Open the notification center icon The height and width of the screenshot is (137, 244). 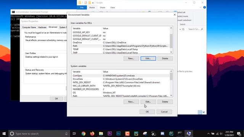tap(239, 134)
